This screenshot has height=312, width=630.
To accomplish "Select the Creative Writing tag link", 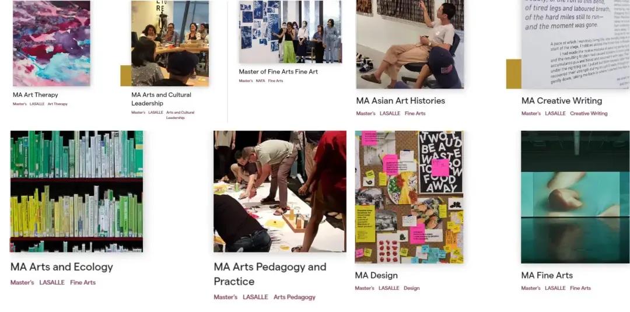I will coord(589,113).
